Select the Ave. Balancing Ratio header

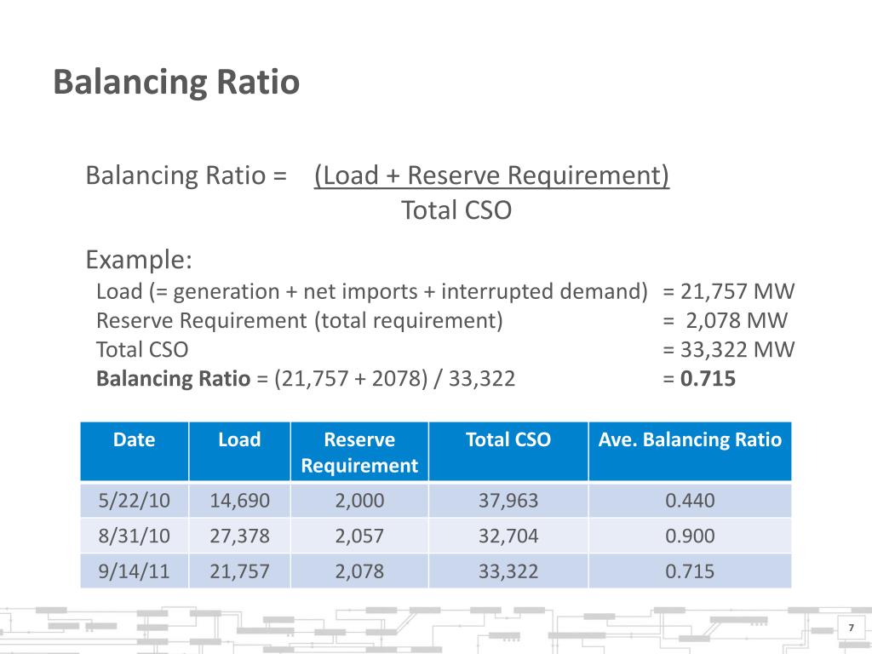[x=690, y=440]
